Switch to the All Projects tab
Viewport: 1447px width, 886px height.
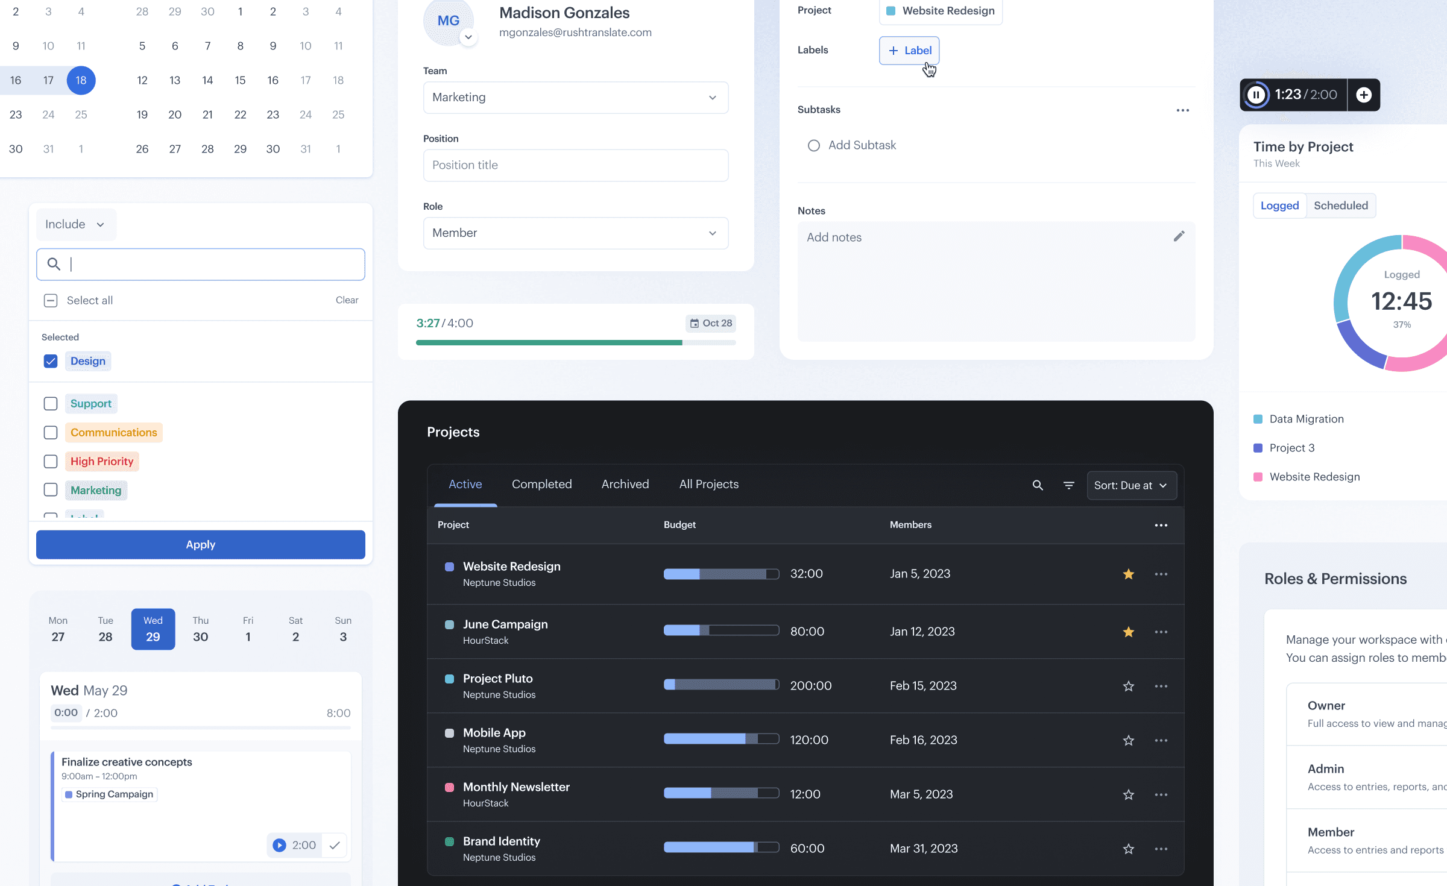pyautogui.click(x=709, y=484)
